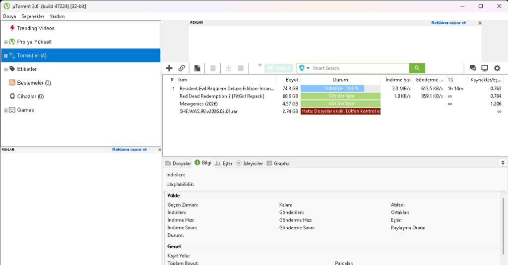508x265 pixels.
Task: Close the sidebar advertisement panel
Action: (159, 150)
